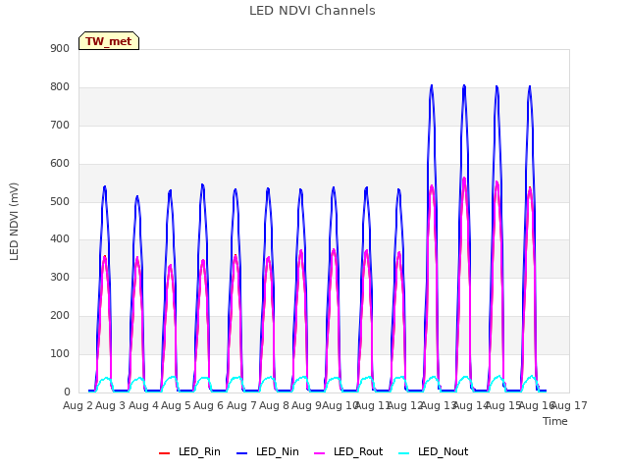
Task: Click the chart title LED NDVI Channels
Action: pyautogui.click(x=312, y=11)
